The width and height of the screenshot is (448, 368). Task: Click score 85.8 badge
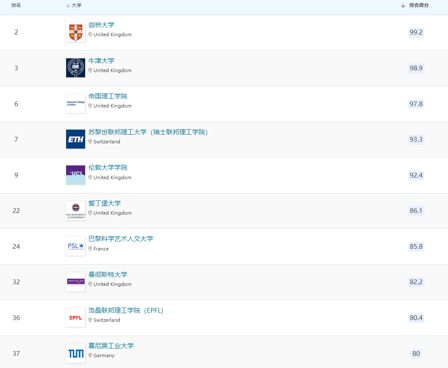click(416, 246)
